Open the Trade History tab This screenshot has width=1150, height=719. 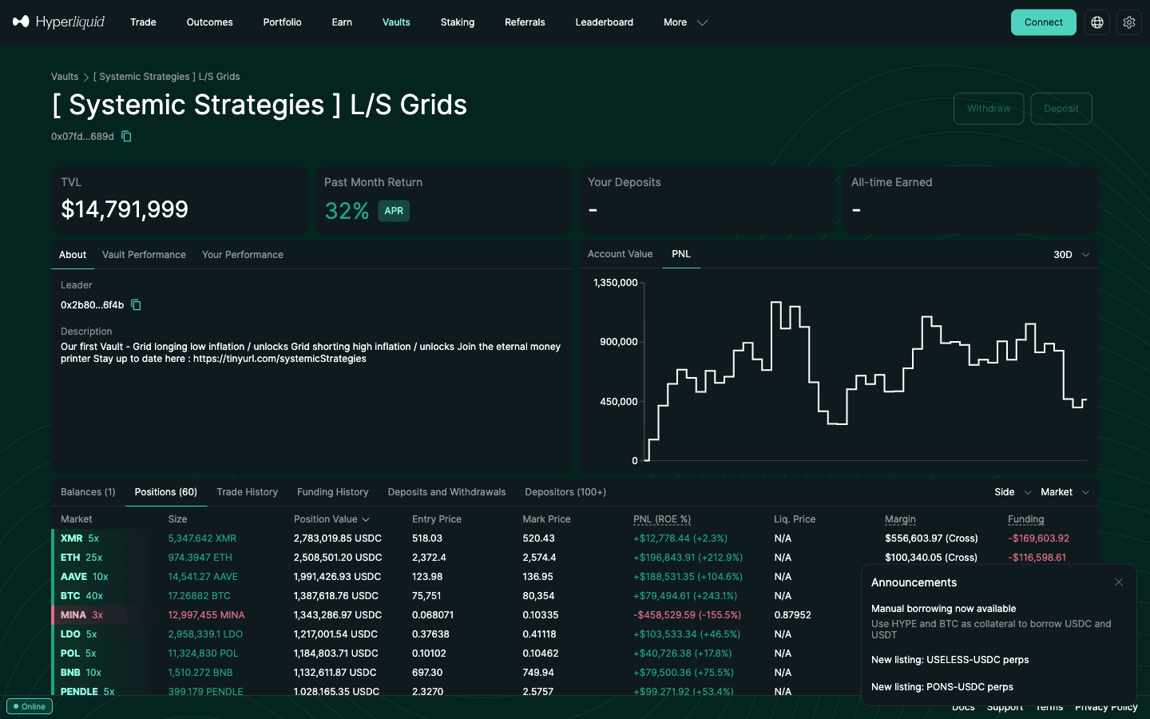248,492
